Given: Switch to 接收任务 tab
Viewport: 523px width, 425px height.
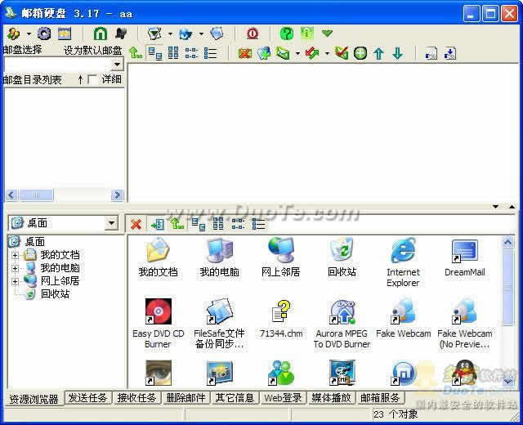Looking at the screenshot, I should (136, 398).
